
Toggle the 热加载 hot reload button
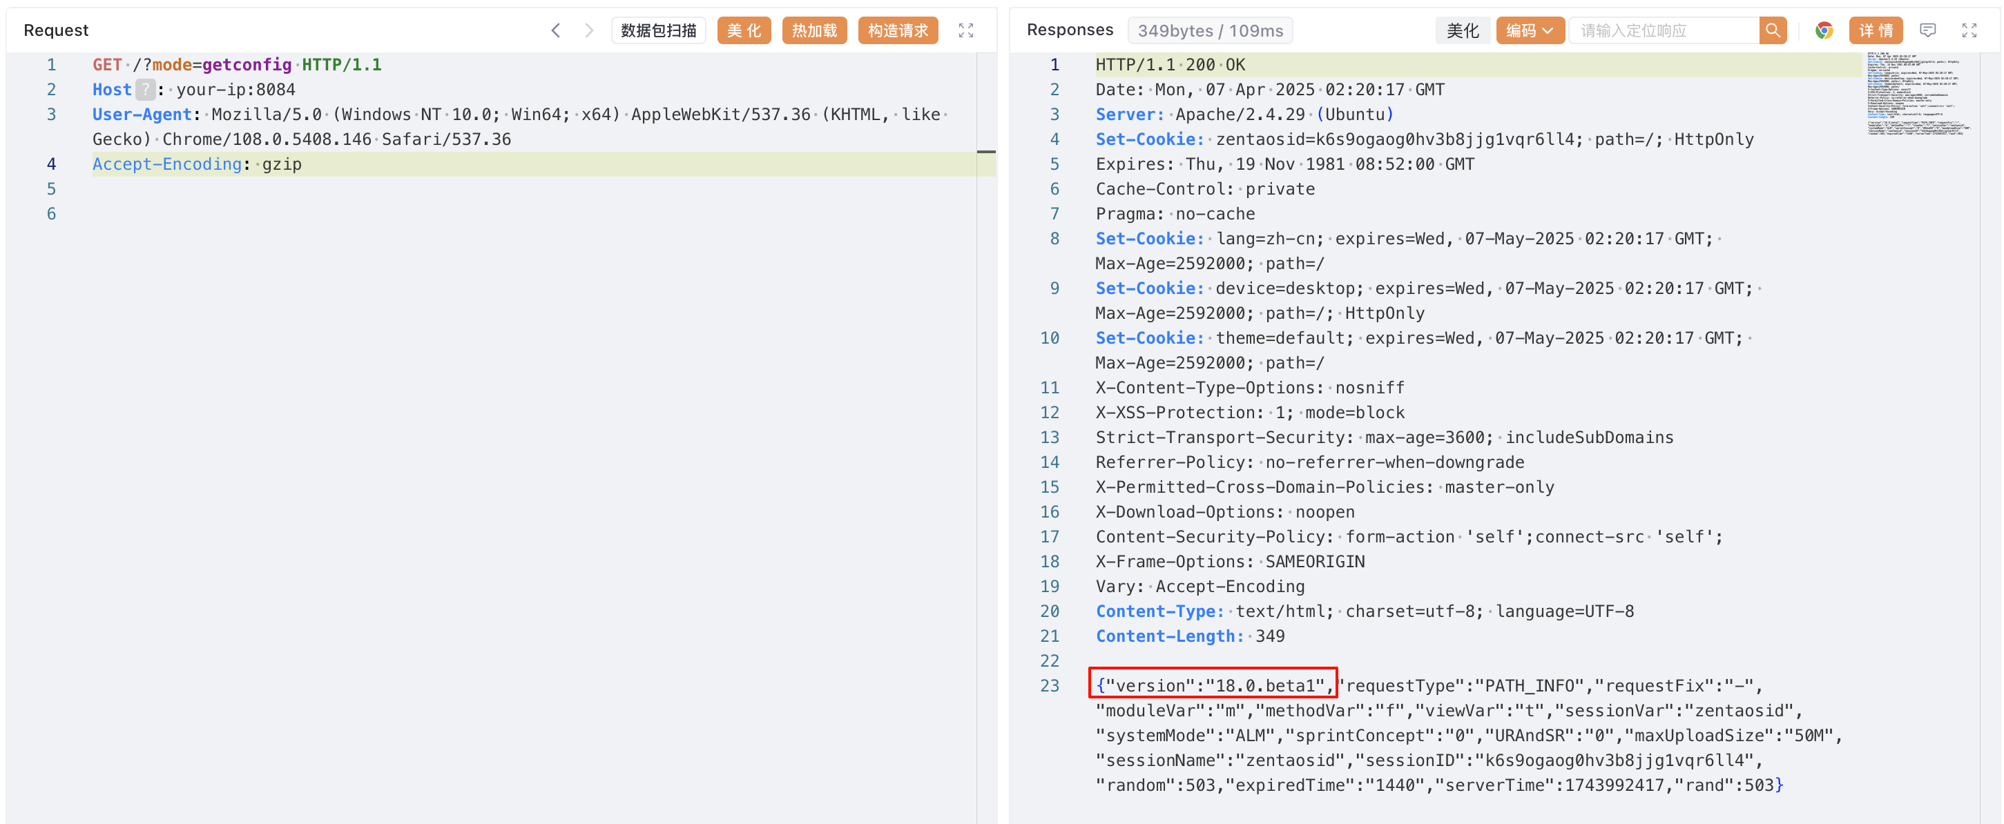pos(813,30)
